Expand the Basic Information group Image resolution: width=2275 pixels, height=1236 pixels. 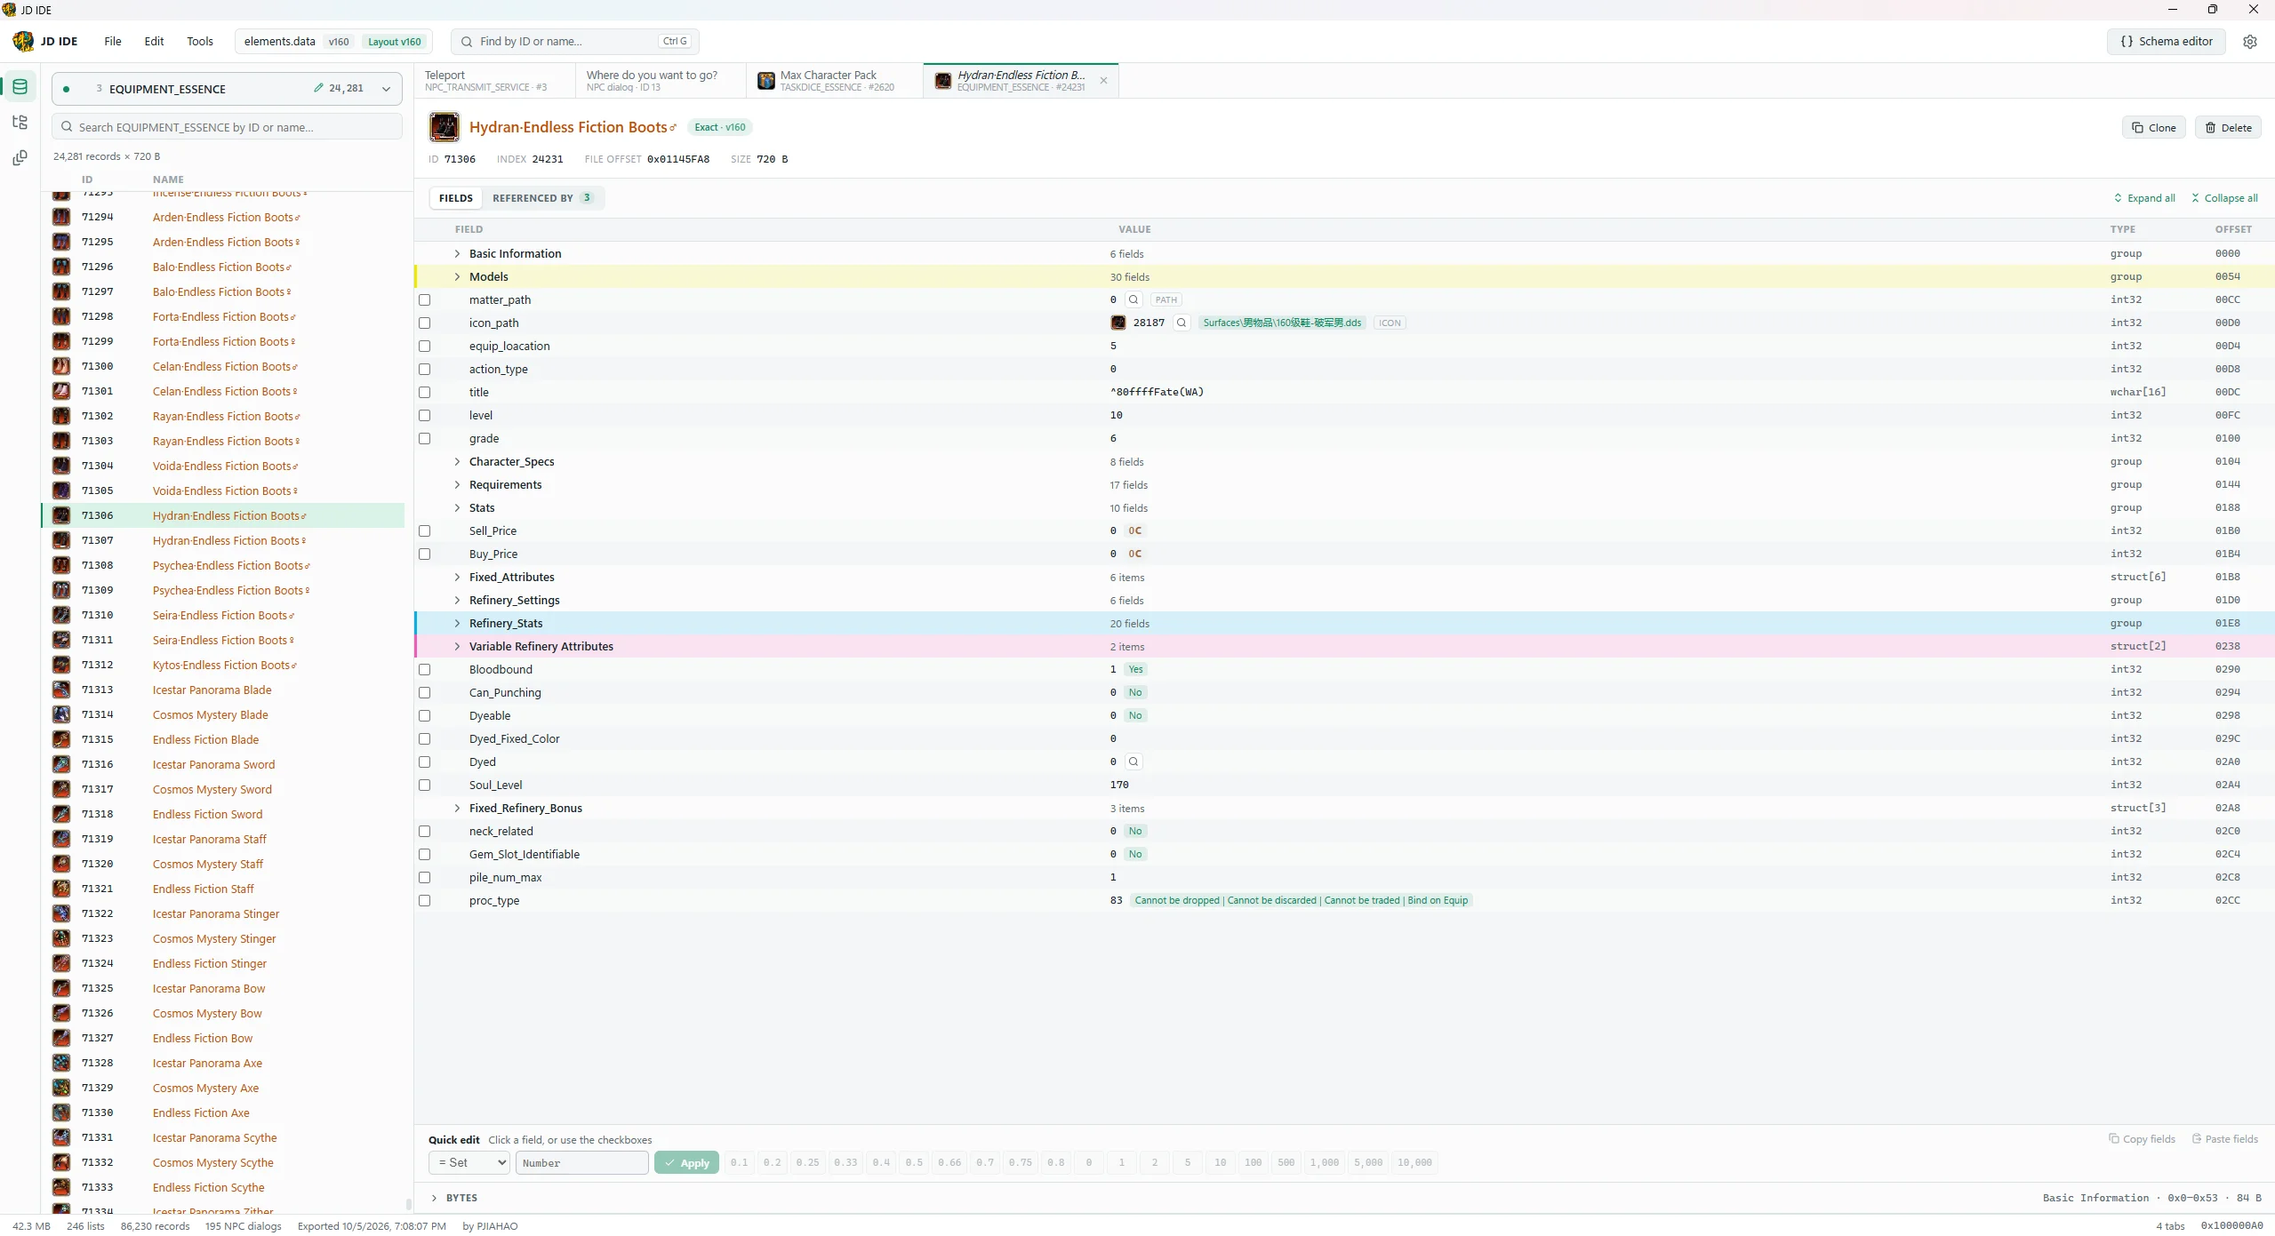pos(457,254)
